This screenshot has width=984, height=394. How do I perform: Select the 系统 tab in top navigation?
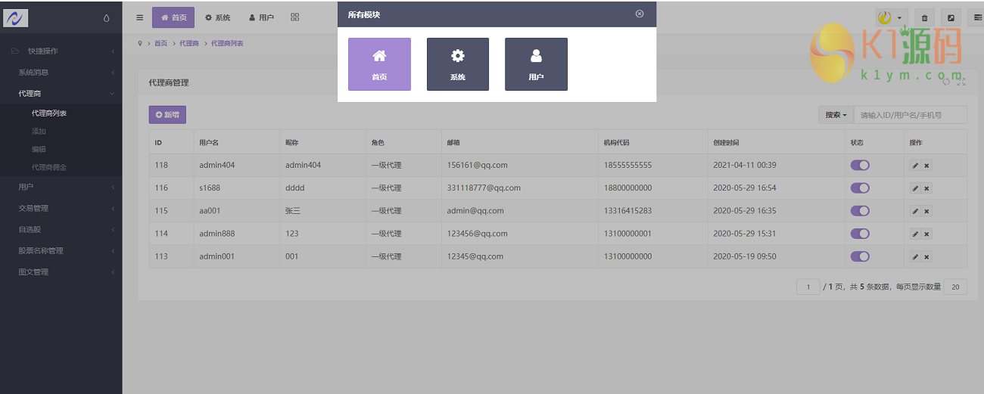[218, 17]
